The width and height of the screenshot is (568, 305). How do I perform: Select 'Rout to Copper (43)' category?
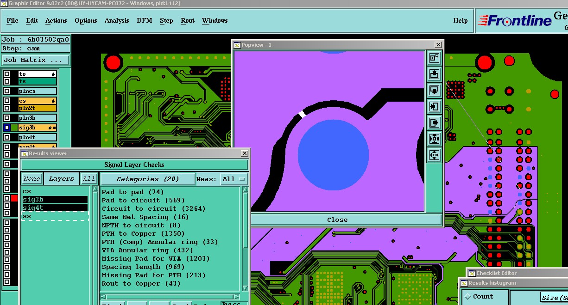click(x=141, y=284)
